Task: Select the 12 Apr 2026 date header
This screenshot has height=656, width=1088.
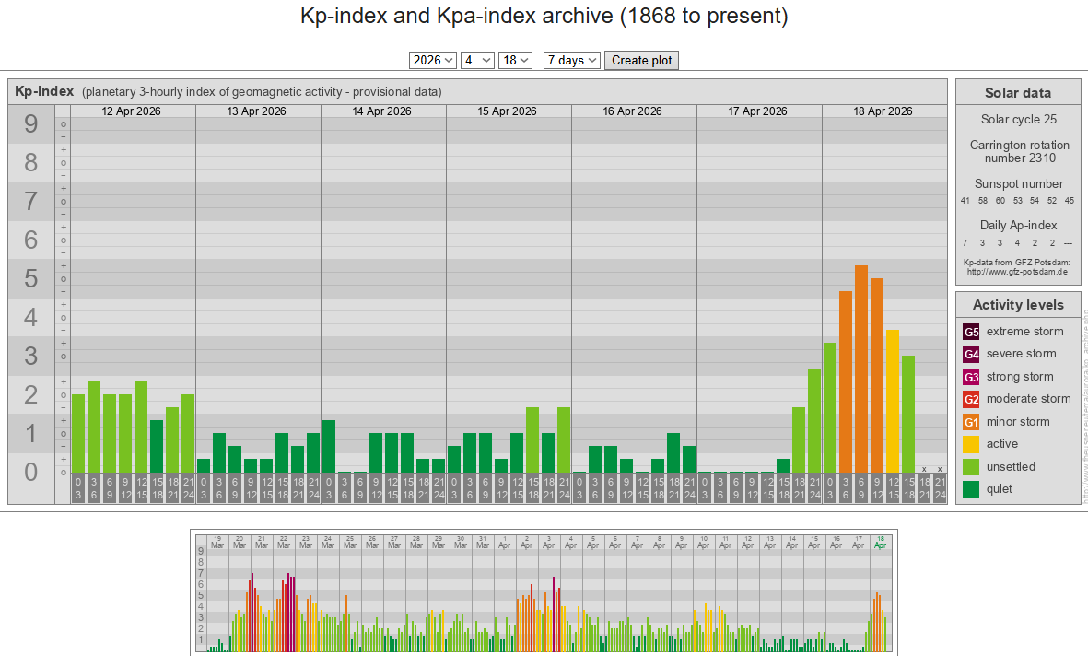Action: [133, 111]
